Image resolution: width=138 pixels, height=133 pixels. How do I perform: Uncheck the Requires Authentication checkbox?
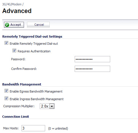14,51
